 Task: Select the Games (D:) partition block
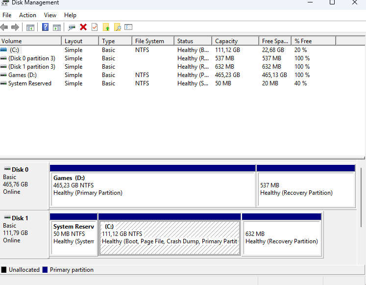pyautogui.click(x=153, y=186)
